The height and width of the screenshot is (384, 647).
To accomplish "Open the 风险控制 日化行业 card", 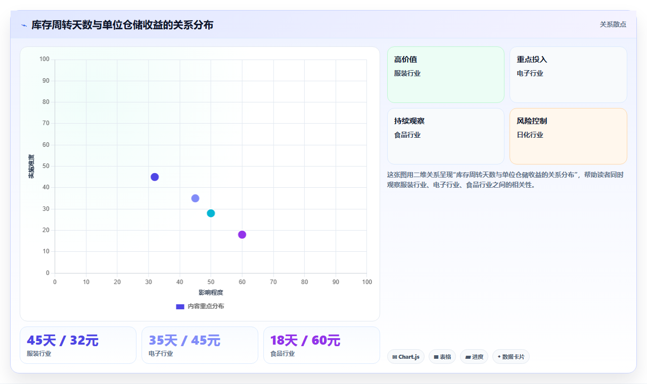I will 568,136.
